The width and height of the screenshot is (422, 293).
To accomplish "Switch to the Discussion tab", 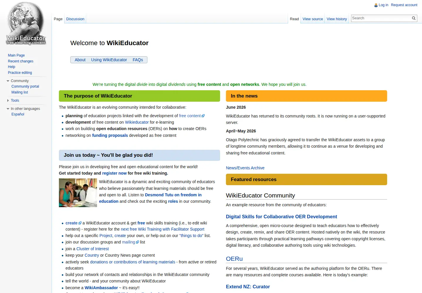I will (x=75, y=19).
